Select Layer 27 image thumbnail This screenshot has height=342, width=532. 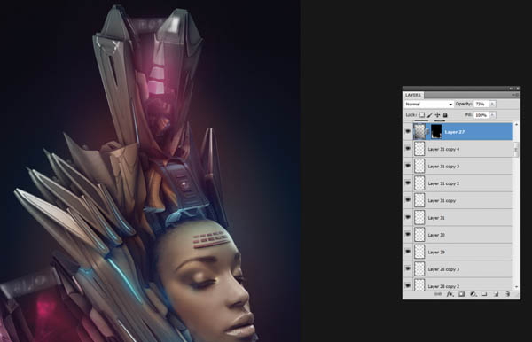[x=419, y=131]
